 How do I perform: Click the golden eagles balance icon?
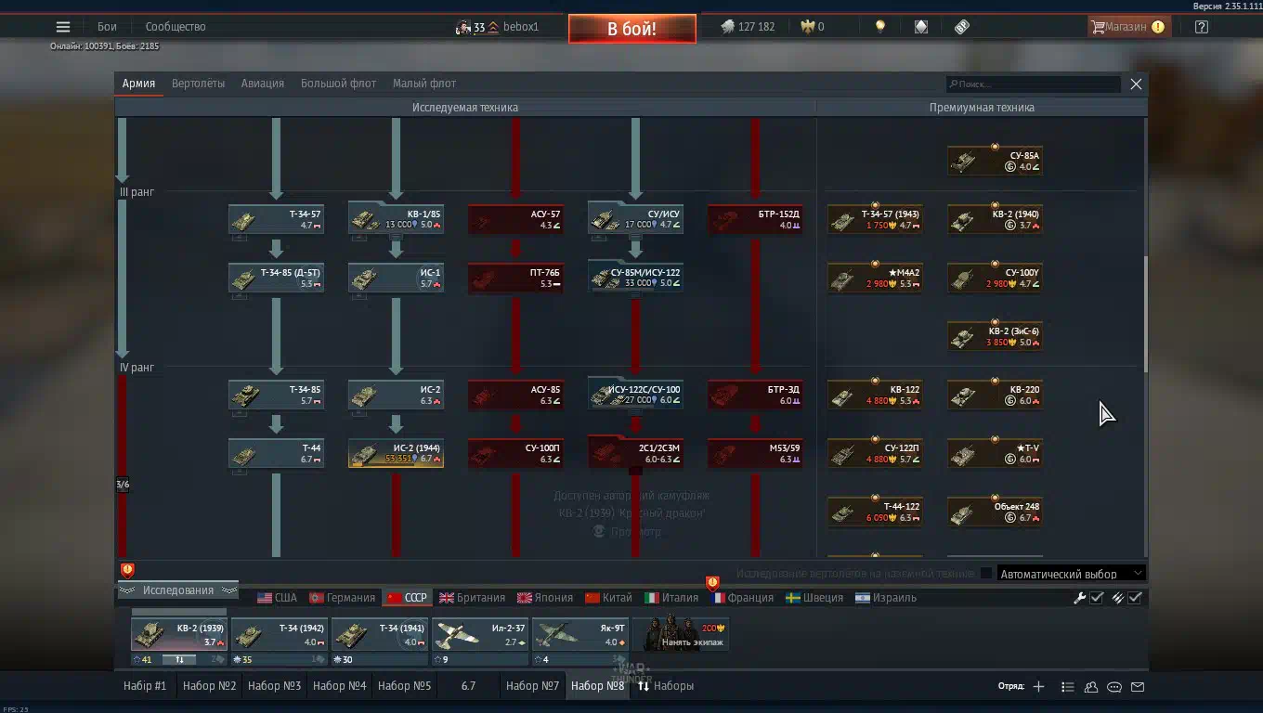[x=808, y=27]
